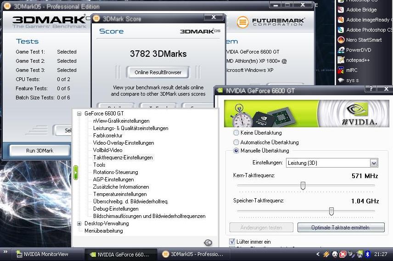Click the Adobe ImageReady icon in launcher list
Image resolution: width=393 pixels, height=261 pixels.
(x=341, y=20)
